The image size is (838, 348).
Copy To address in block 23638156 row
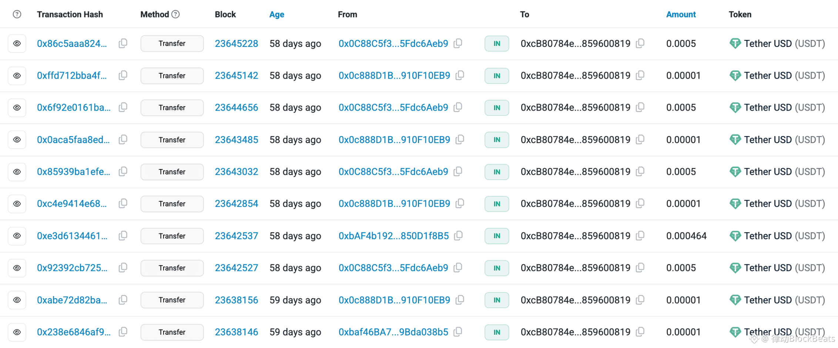640,300
